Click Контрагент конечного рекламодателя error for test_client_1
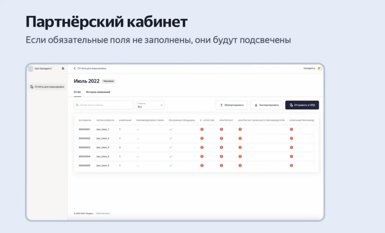385x233 pixels. point(240,129)
